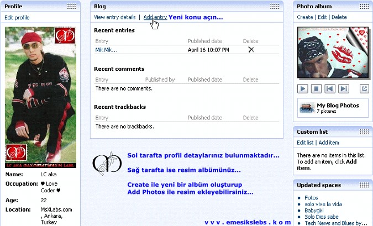The width and height of the screenshot is (373, 226).
Task: Go to previous photo in album
Action: pyautogui.click(x=330, y=88)
